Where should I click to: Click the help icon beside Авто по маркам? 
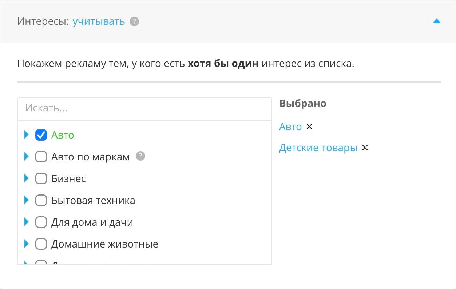point(140,156)
